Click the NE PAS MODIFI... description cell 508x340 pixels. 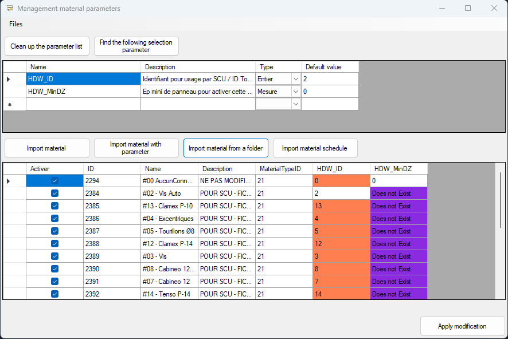pos(227,181)
